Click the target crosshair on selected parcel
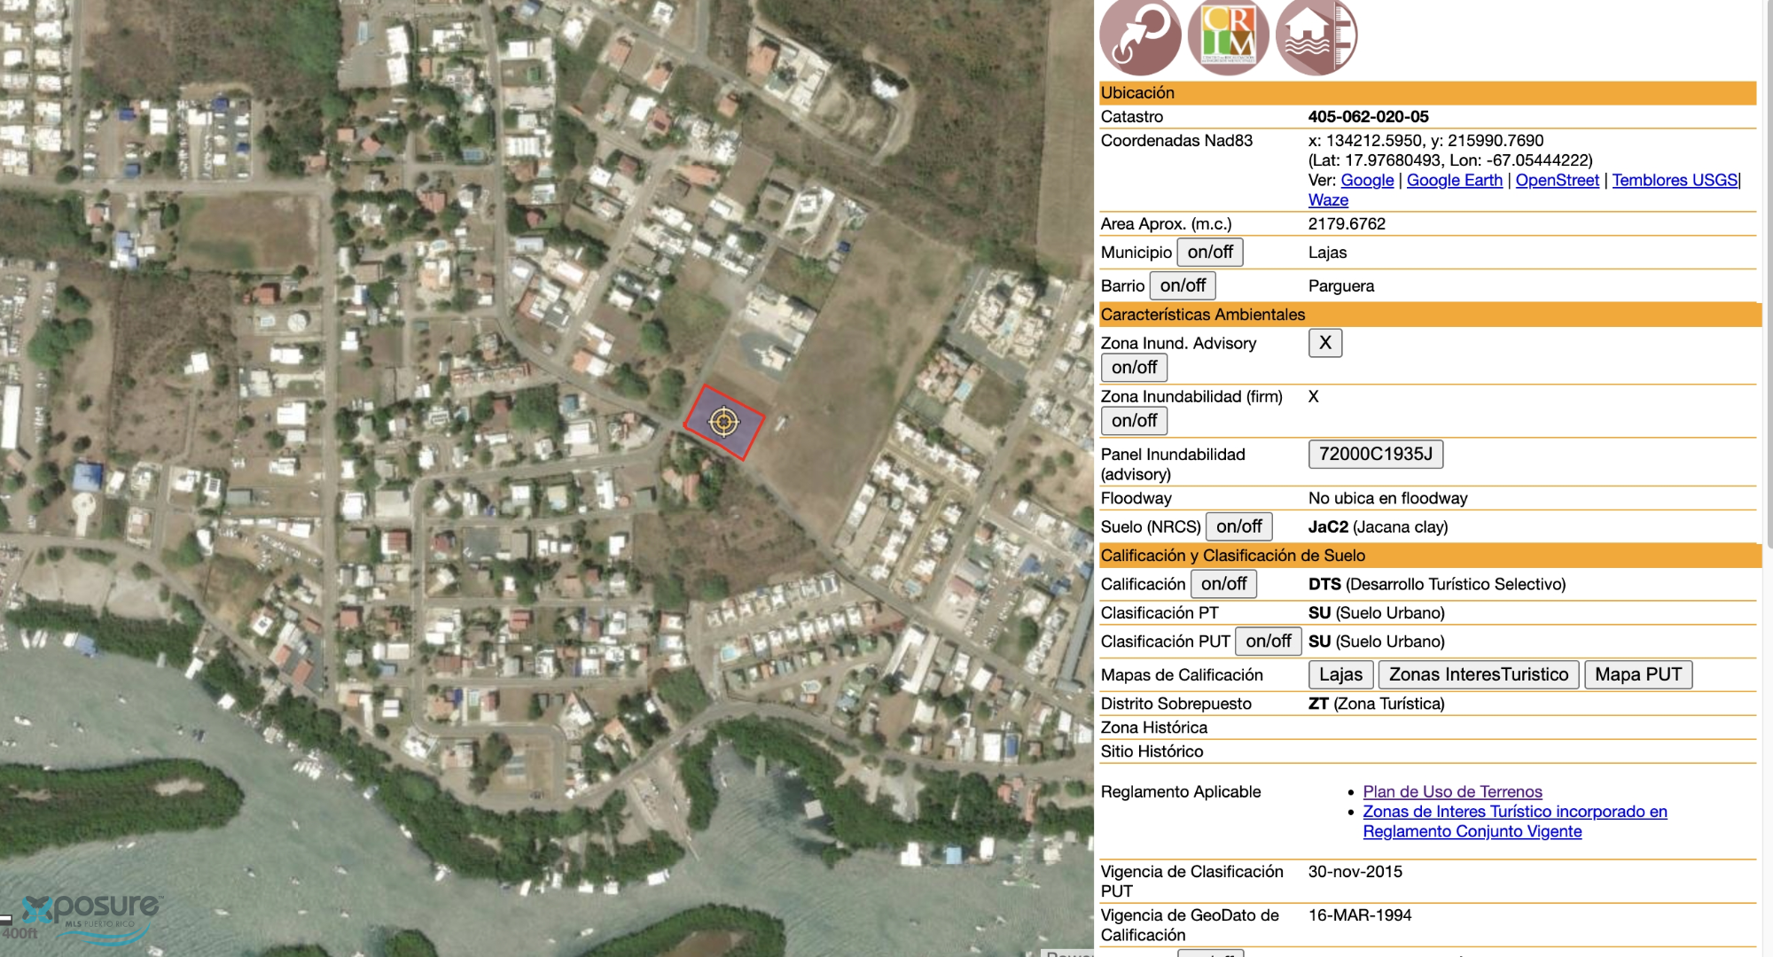 (723, 422)
